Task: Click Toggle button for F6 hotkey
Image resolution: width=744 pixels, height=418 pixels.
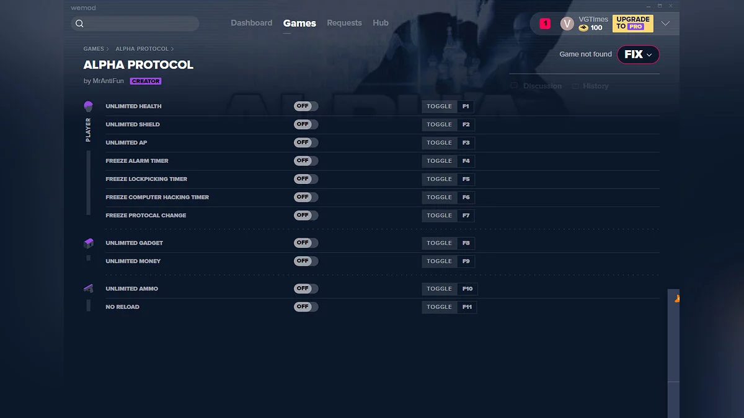Action: pos(440,197)
